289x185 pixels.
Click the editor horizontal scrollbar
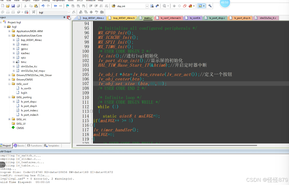(167, 146)
